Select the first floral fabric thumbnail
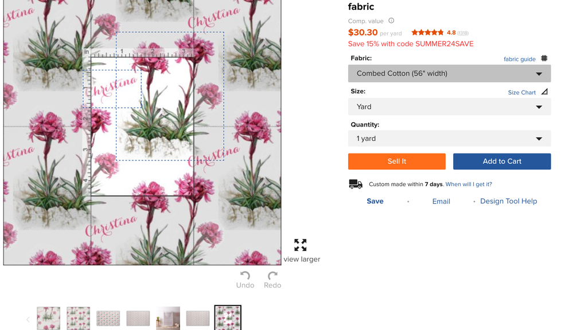The width and height of the screenshot is (573, 330). point(49,318)
